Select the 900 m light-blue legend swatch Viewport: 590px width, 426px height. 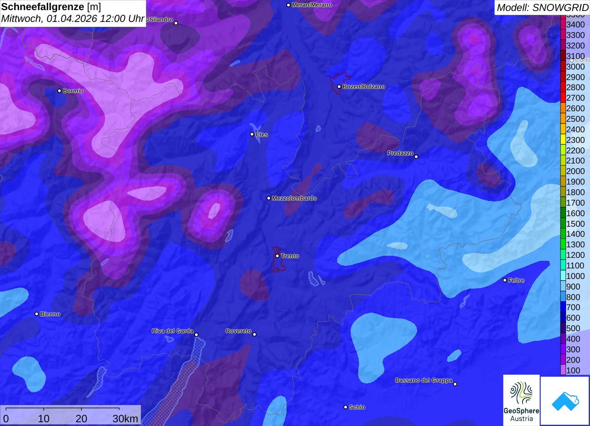click(563, 287)
